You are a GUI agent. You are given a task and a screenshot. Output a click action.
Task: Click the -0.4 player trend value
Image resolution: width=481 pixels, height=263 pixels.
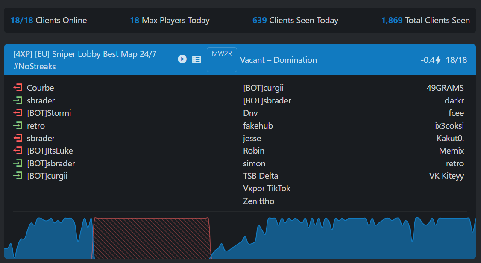[x=428, y=60]
